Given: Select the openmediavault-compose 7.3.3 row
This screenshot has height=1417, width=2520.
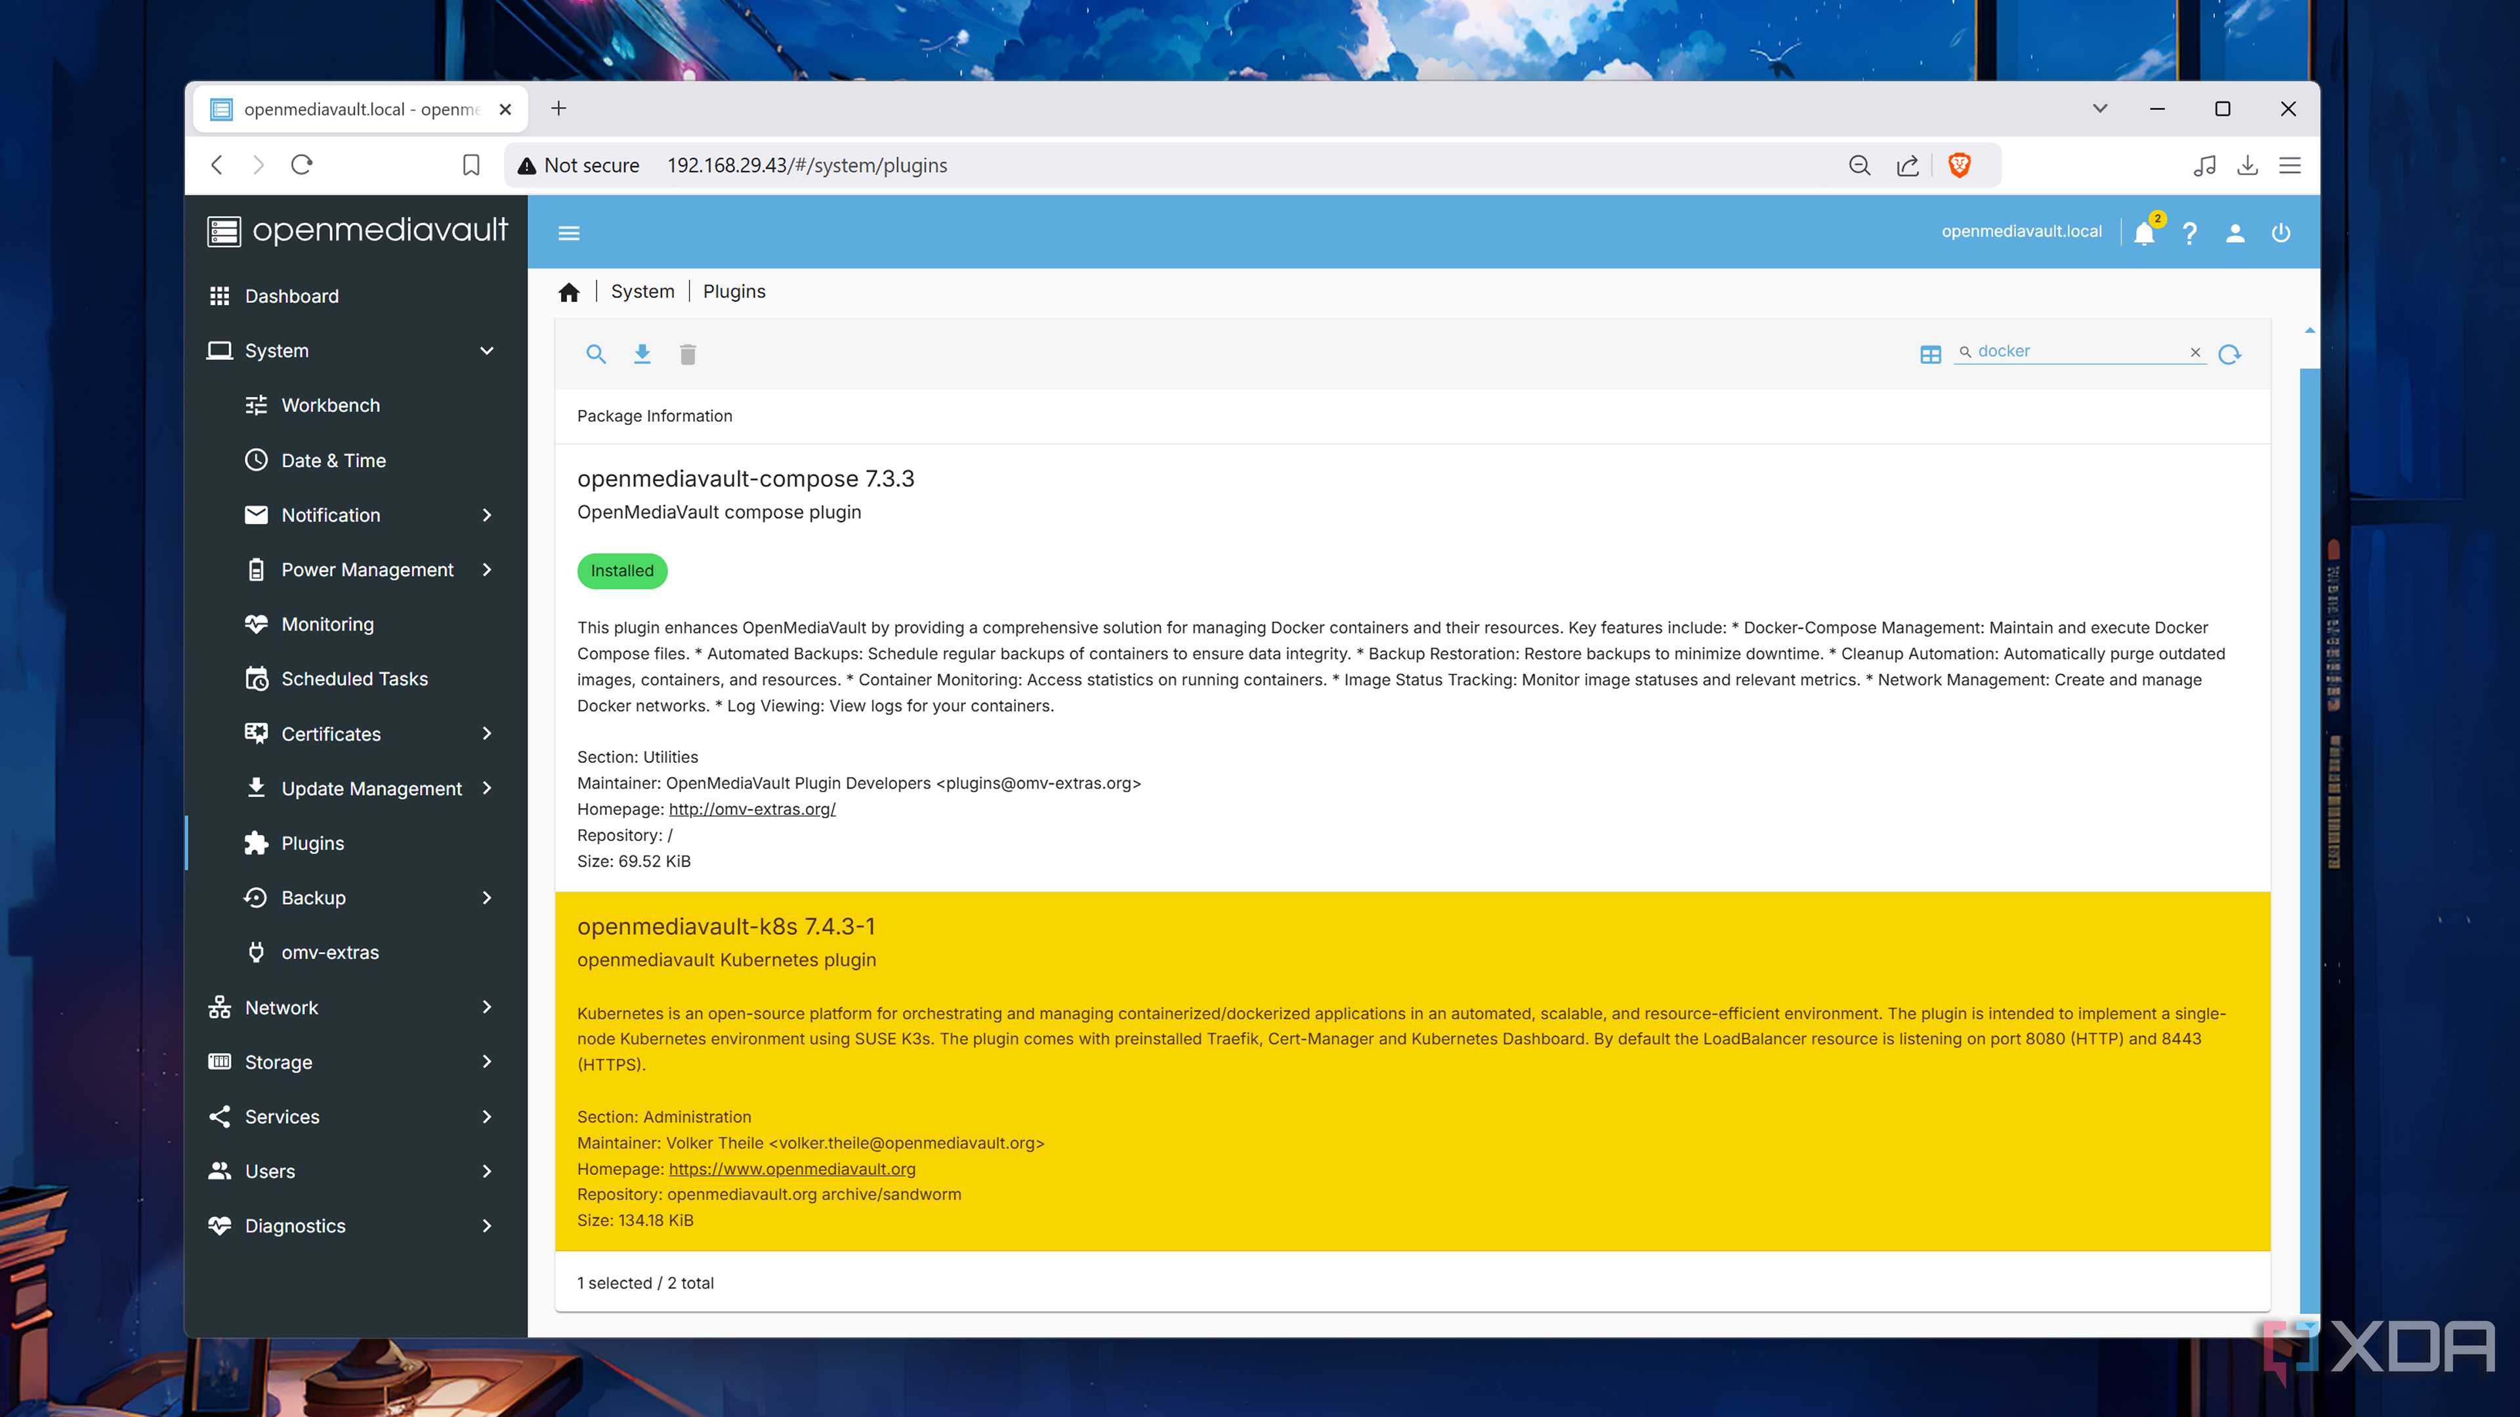Looking at the screenshot, I should tap(1412, 668).
